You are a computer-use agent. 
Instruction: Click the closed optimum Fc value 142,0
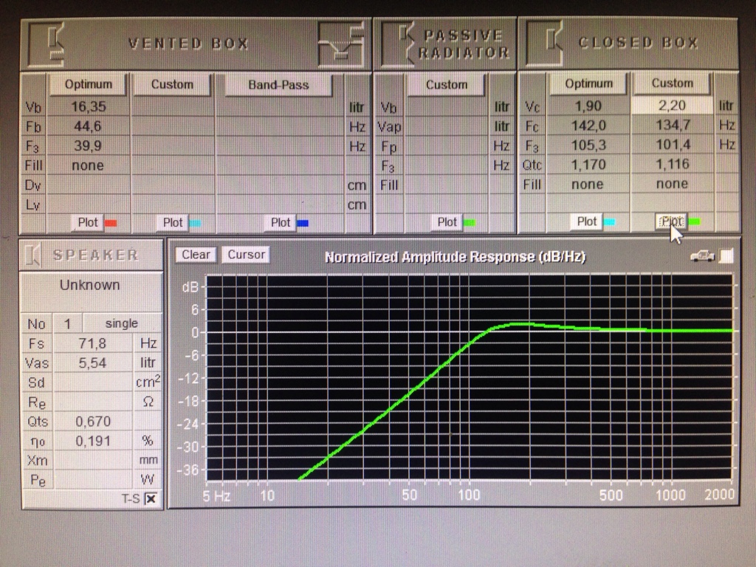pos(588,126)
